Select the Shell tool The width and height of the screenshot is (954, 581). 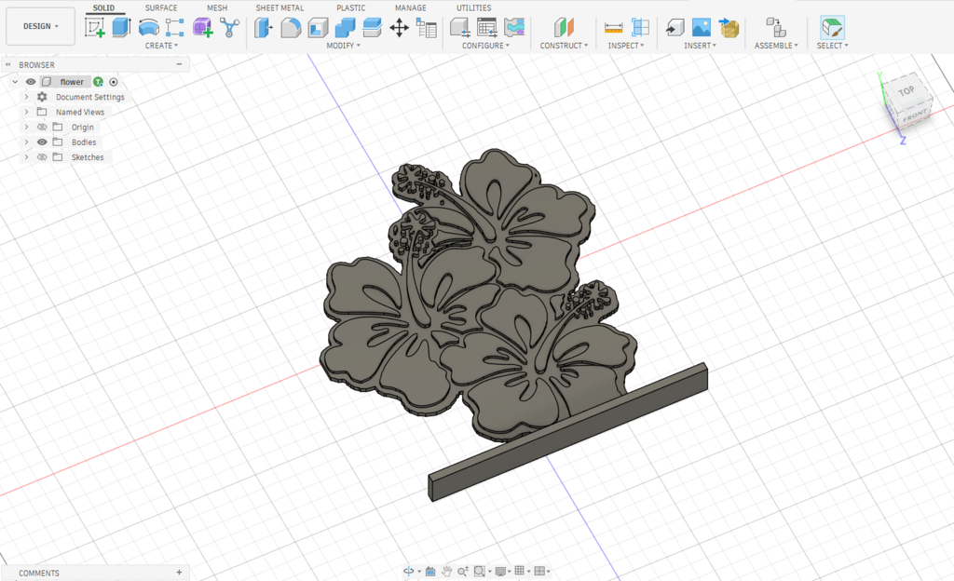coord(318,27)
